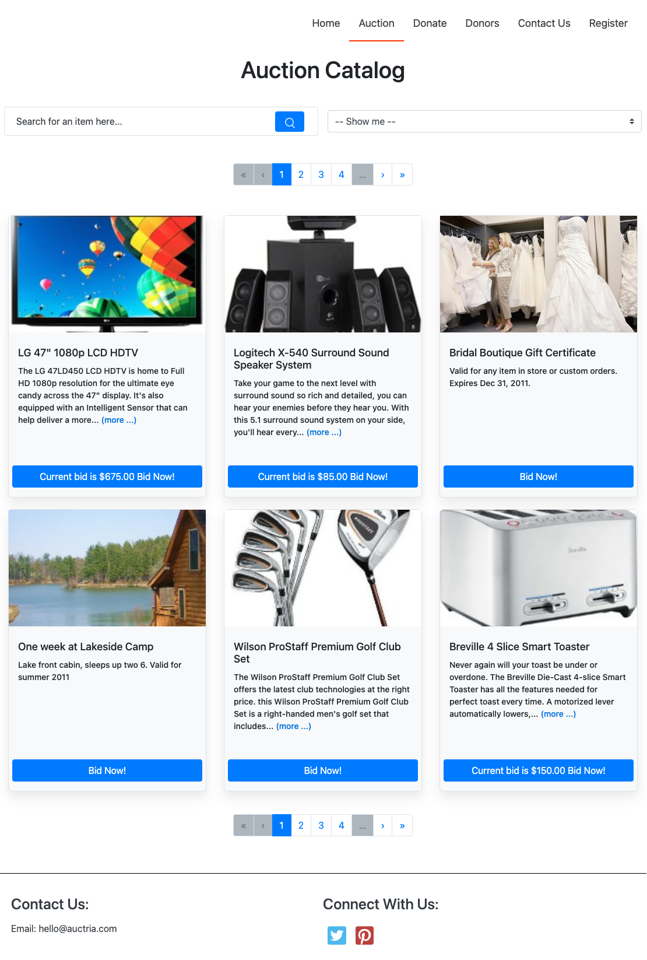Click the blue search magnifier button
647x960 pixels.
290,121
